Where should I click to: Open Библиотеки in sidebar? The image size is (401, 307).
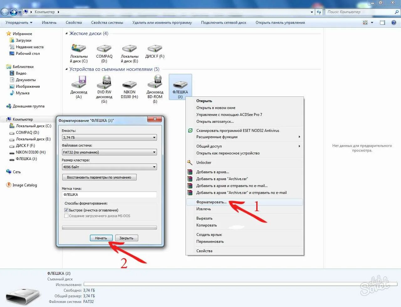coord(23,67)
